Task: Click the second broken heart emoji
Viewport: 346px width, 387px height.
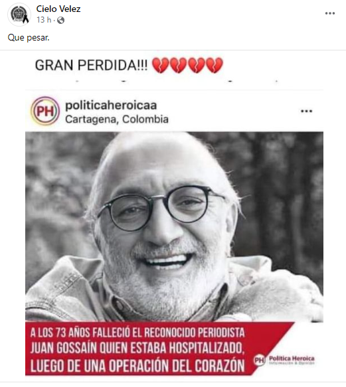Action: 178,65
